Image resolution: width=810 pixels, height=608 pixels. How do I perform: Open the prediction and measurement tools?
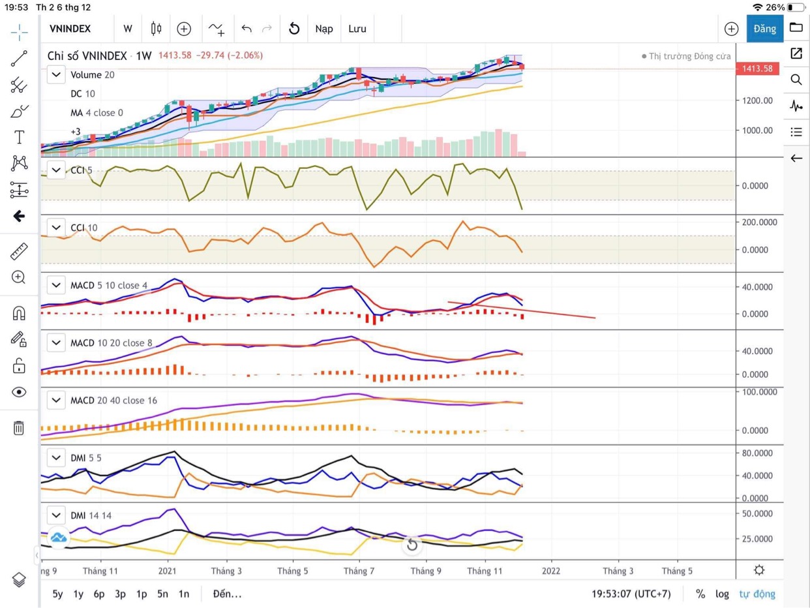click(x=19, y=190)
